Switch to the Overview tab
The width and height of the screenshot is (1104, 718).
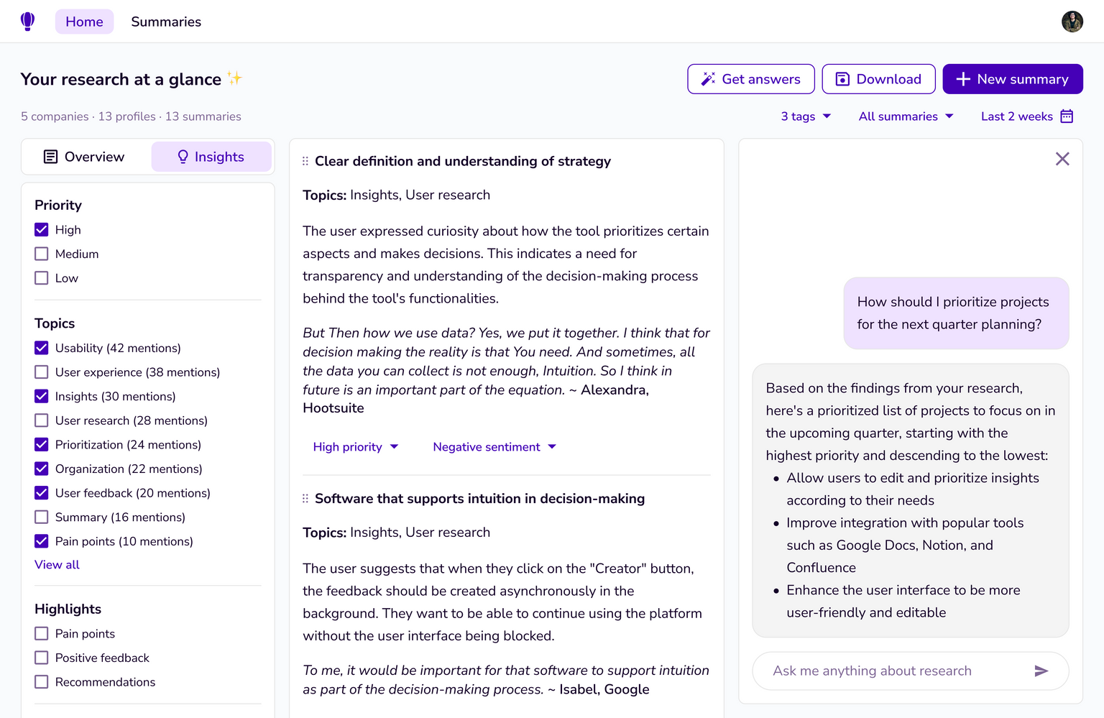tap(86, 157)
